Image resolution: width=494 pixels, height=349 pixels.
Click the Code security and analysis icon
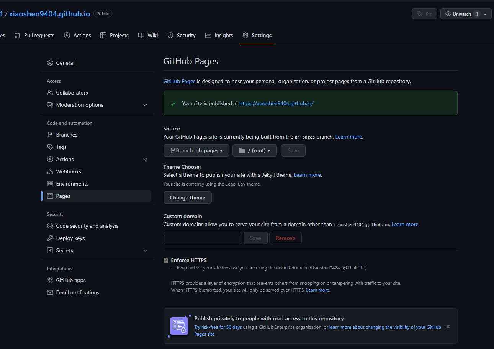coord(50,226)
